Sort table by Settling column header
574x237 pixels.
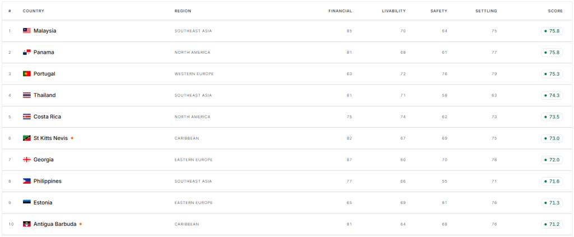[x=486, y=11]
